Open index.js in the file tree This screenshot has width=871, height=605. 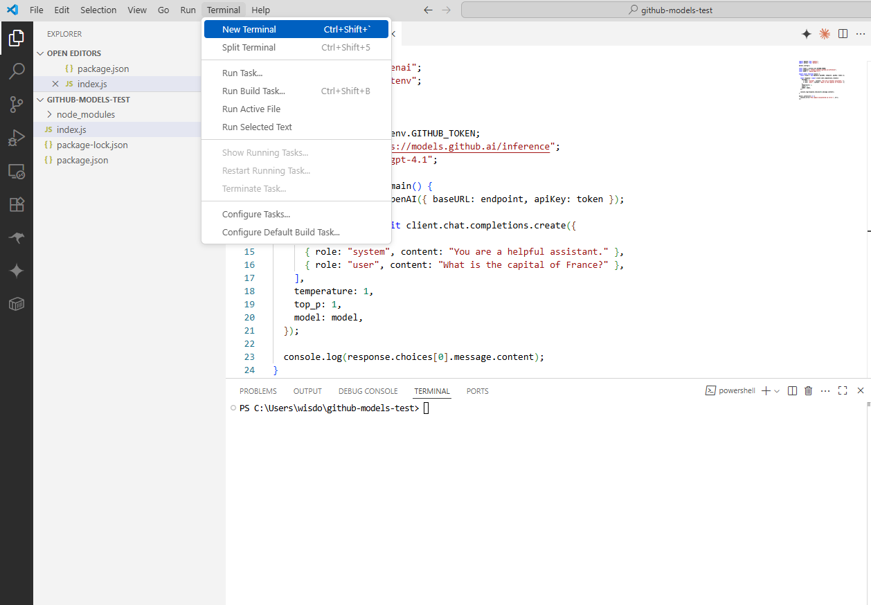(x=71, y=129)
